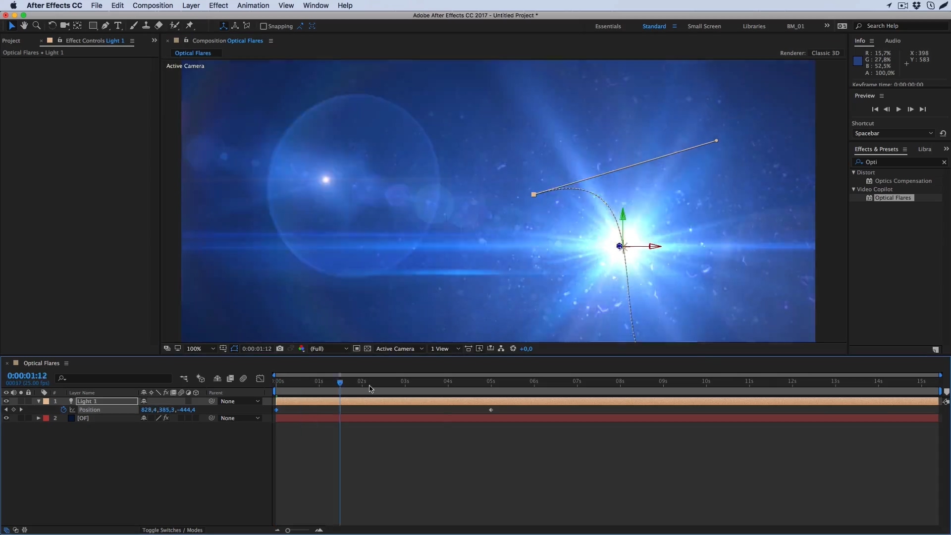Choose World Axis mode
951x535 pixels.
pyautogui.click(x=235, y=26)
